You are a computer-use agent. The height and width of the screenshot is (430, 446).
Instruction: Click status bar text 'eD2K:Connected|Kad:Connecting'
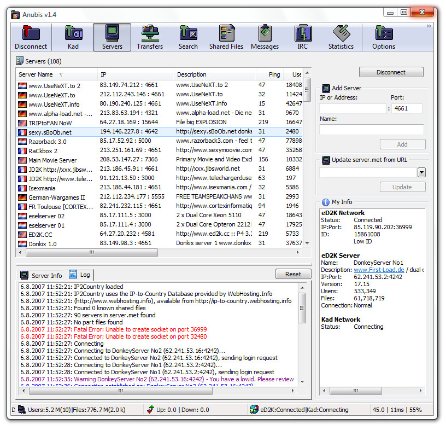(304, 410)
